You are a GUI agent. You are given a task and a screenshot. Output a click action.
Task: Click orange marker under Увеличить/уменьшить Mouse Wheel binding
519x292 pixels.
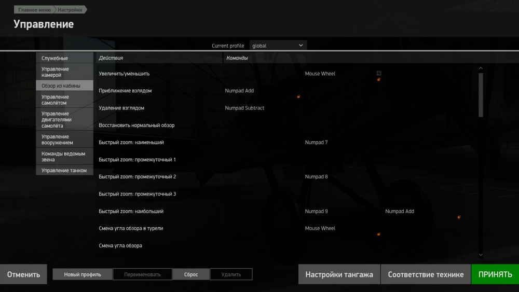(x=379, y=79)
